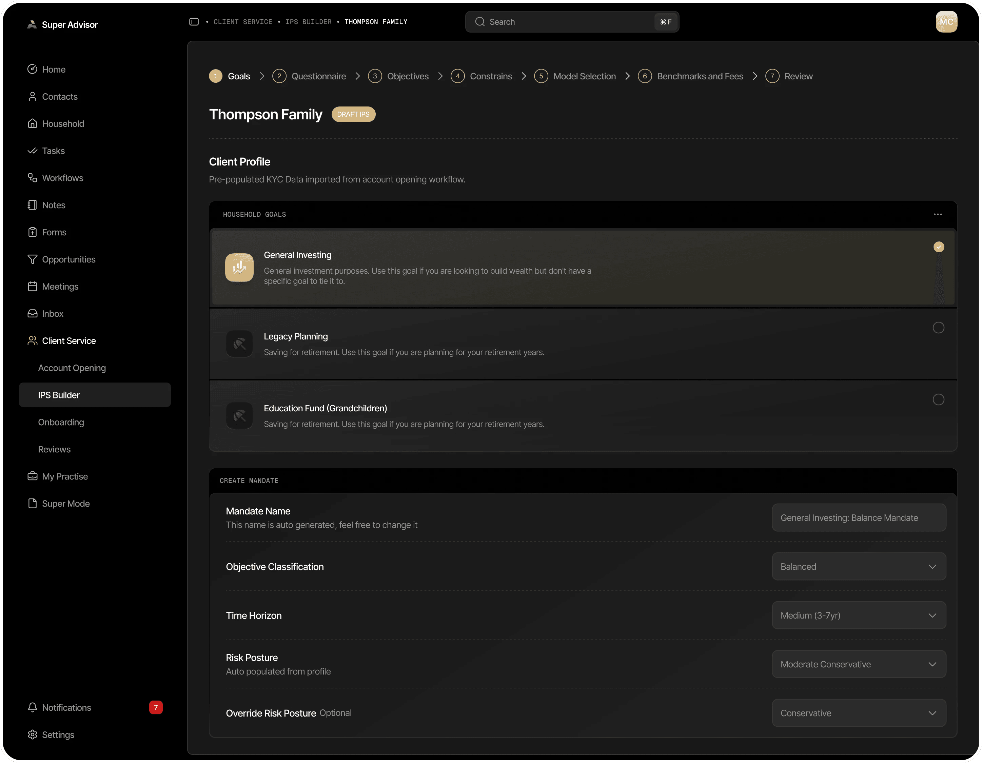
Task: Go to Questionnaire step
Action: (309, 76)
